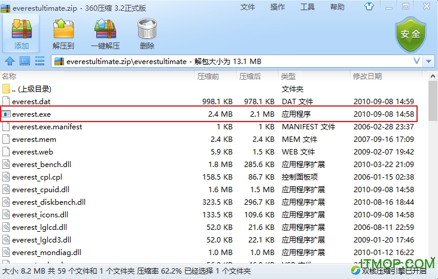Select everest_bench.dll file name
Viewport: 438px width, 279px height.
pyautogui.click(x=41, y=165)
